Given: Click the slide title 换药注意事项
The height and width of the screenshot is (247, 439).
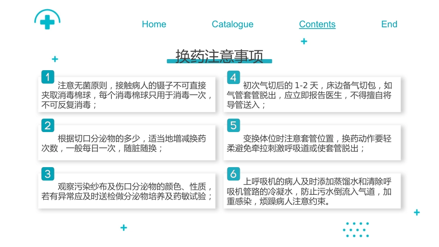Looking at the screenshot, I should (219, 56).
